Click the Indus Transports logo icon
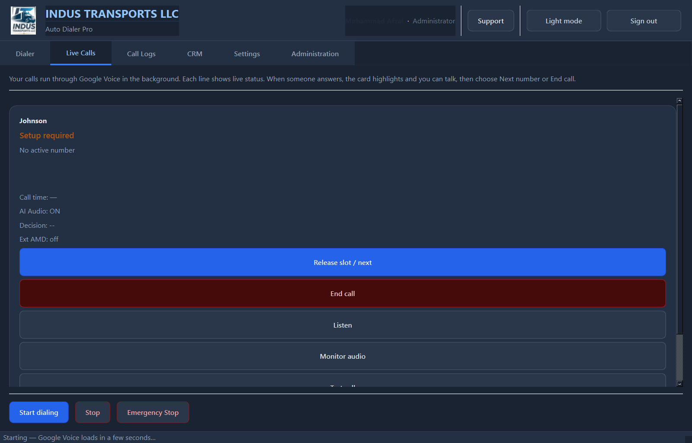Image resolution: width=692 pixels, height=443 pixels. 23,20
